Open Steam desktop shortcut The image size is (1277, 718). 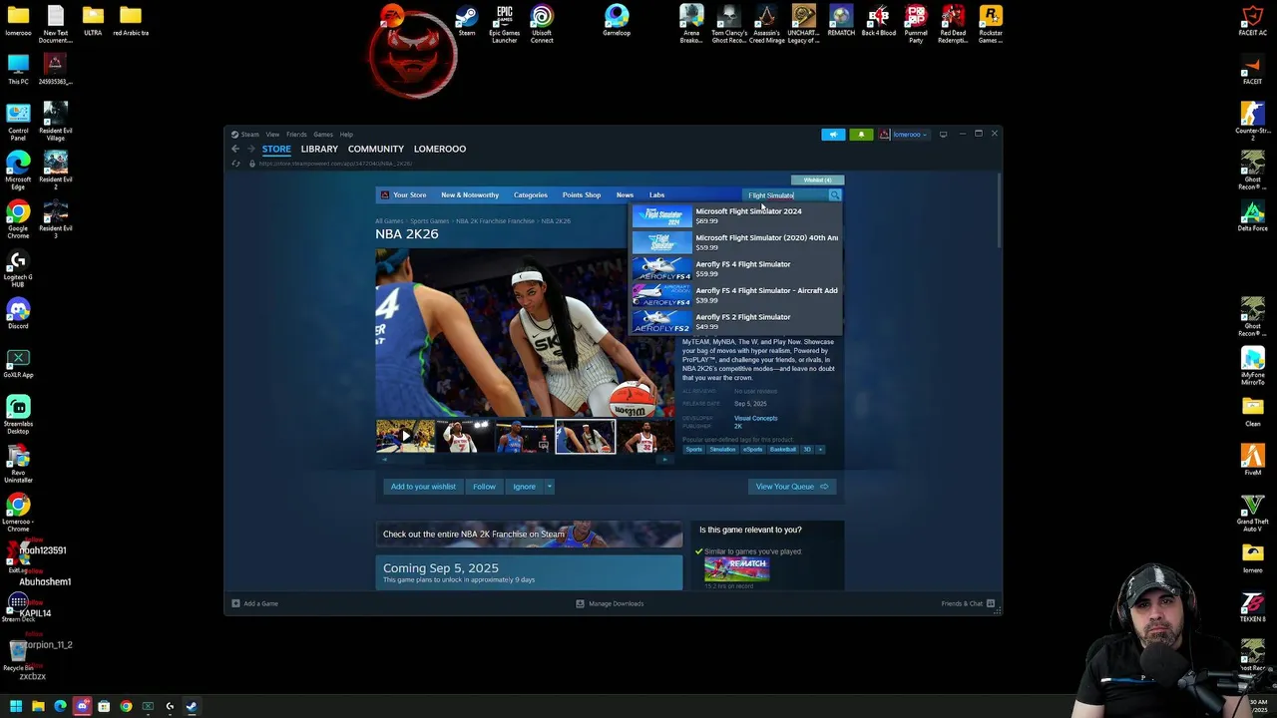tap(467, 22)
